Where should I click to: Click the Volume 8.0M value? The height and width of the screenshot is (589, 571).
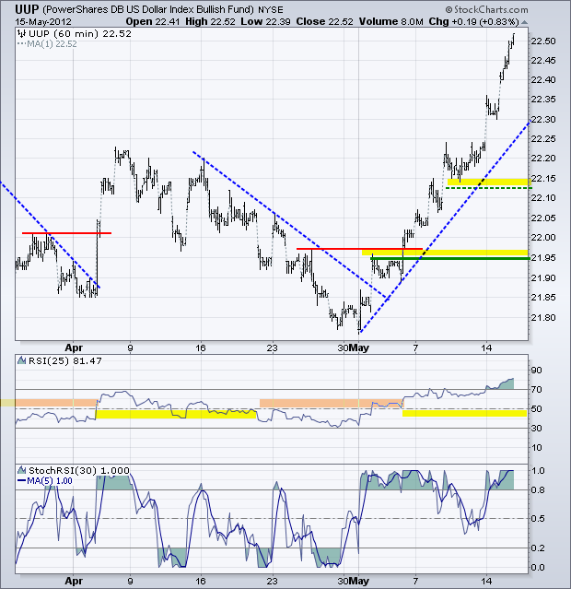391,22
